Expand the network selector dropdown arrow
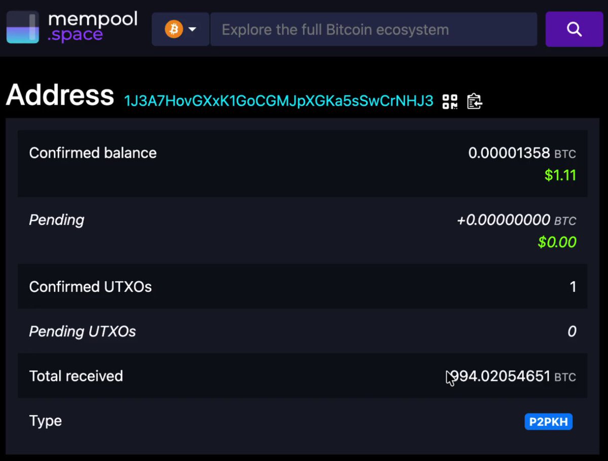Image resolution: width=608 pixels, height=461 pixels. point(193,29)
